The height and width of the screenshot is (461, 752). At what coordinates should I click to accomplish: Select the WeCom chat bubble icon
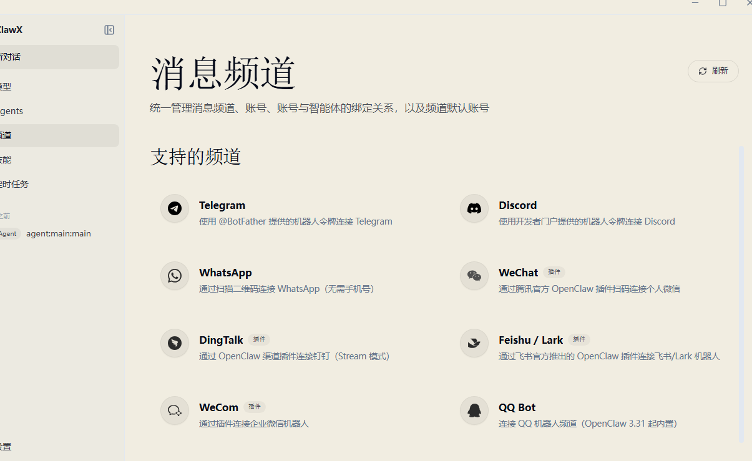click(175, 410)
